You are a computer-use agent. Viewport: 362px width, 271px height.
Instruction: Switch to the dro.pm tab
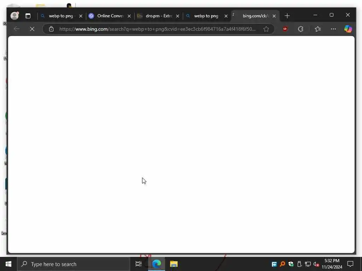point(159,16)
